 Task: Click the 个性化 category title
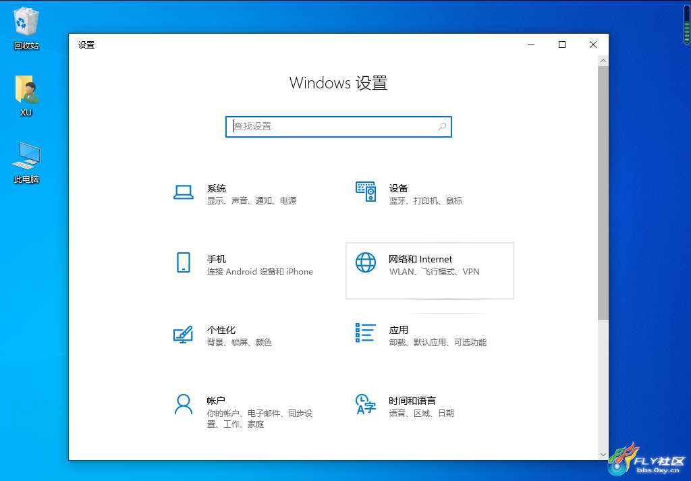point(221,330)
